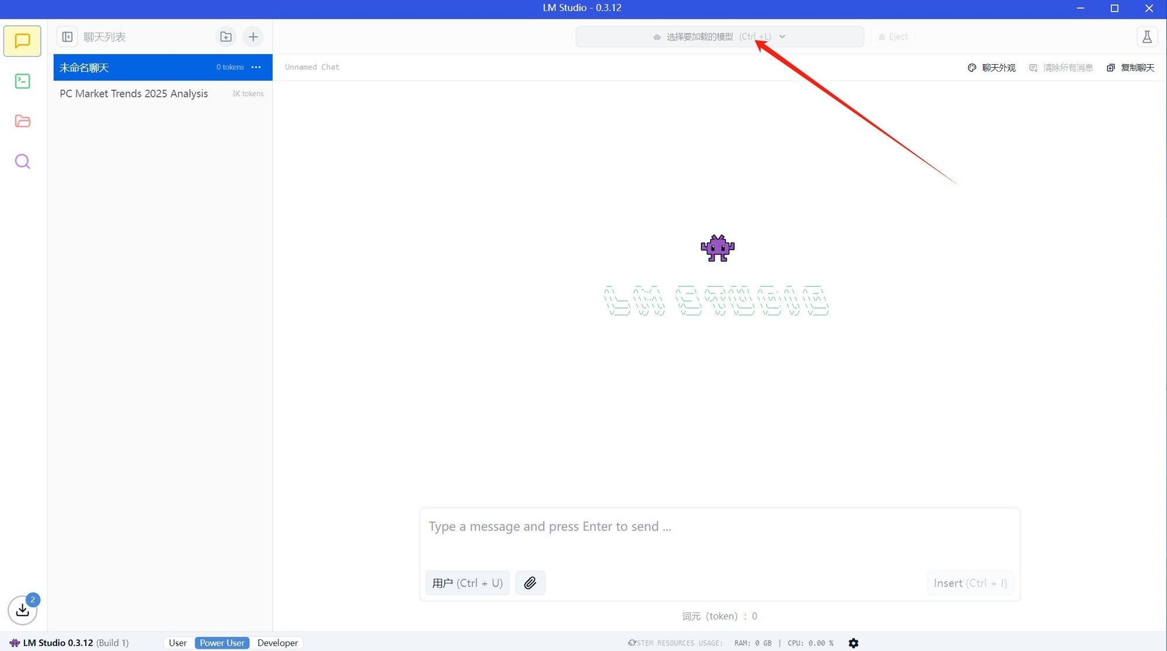
Task: Attach a file with paperclip icon
Action: (x=530, y=583)
